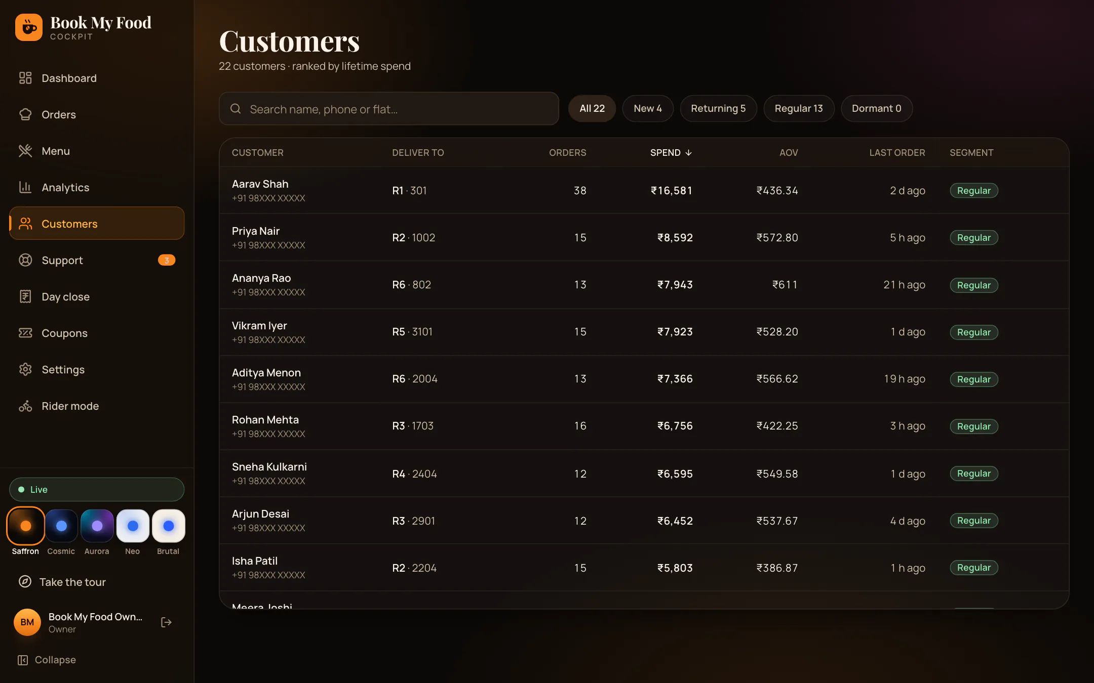Sort by the AOV column header
Screen dimensions: 1094x683
pos(789,153)
